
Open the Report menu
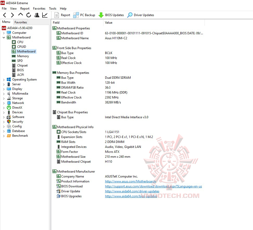tap(25, 9)
